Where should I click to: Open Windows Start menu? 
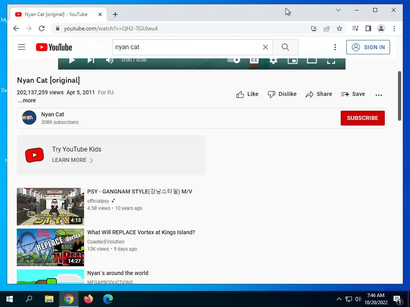point(10,299)
